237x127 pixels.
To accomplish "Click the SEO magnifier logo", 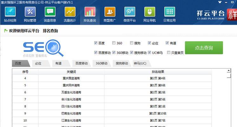I will (x=43, y=48).
